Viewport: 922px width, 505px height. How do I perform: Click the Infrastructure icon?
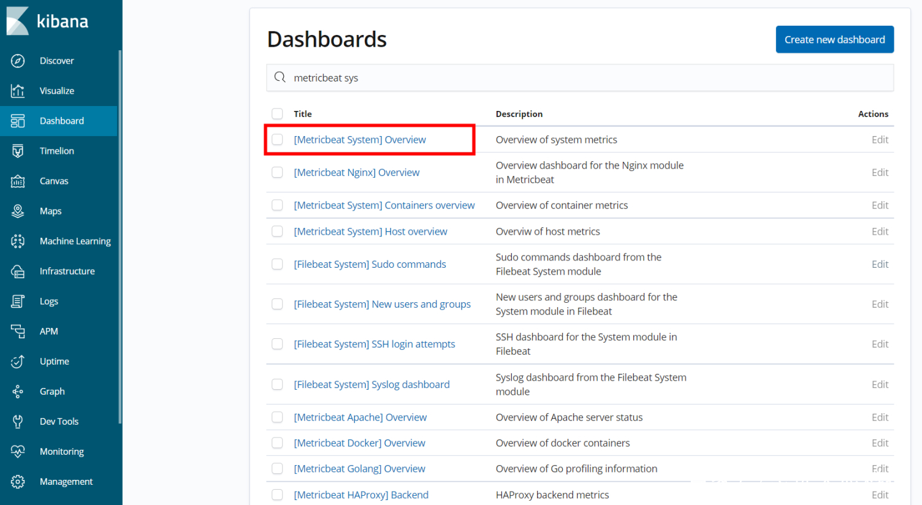pos(18,271)
